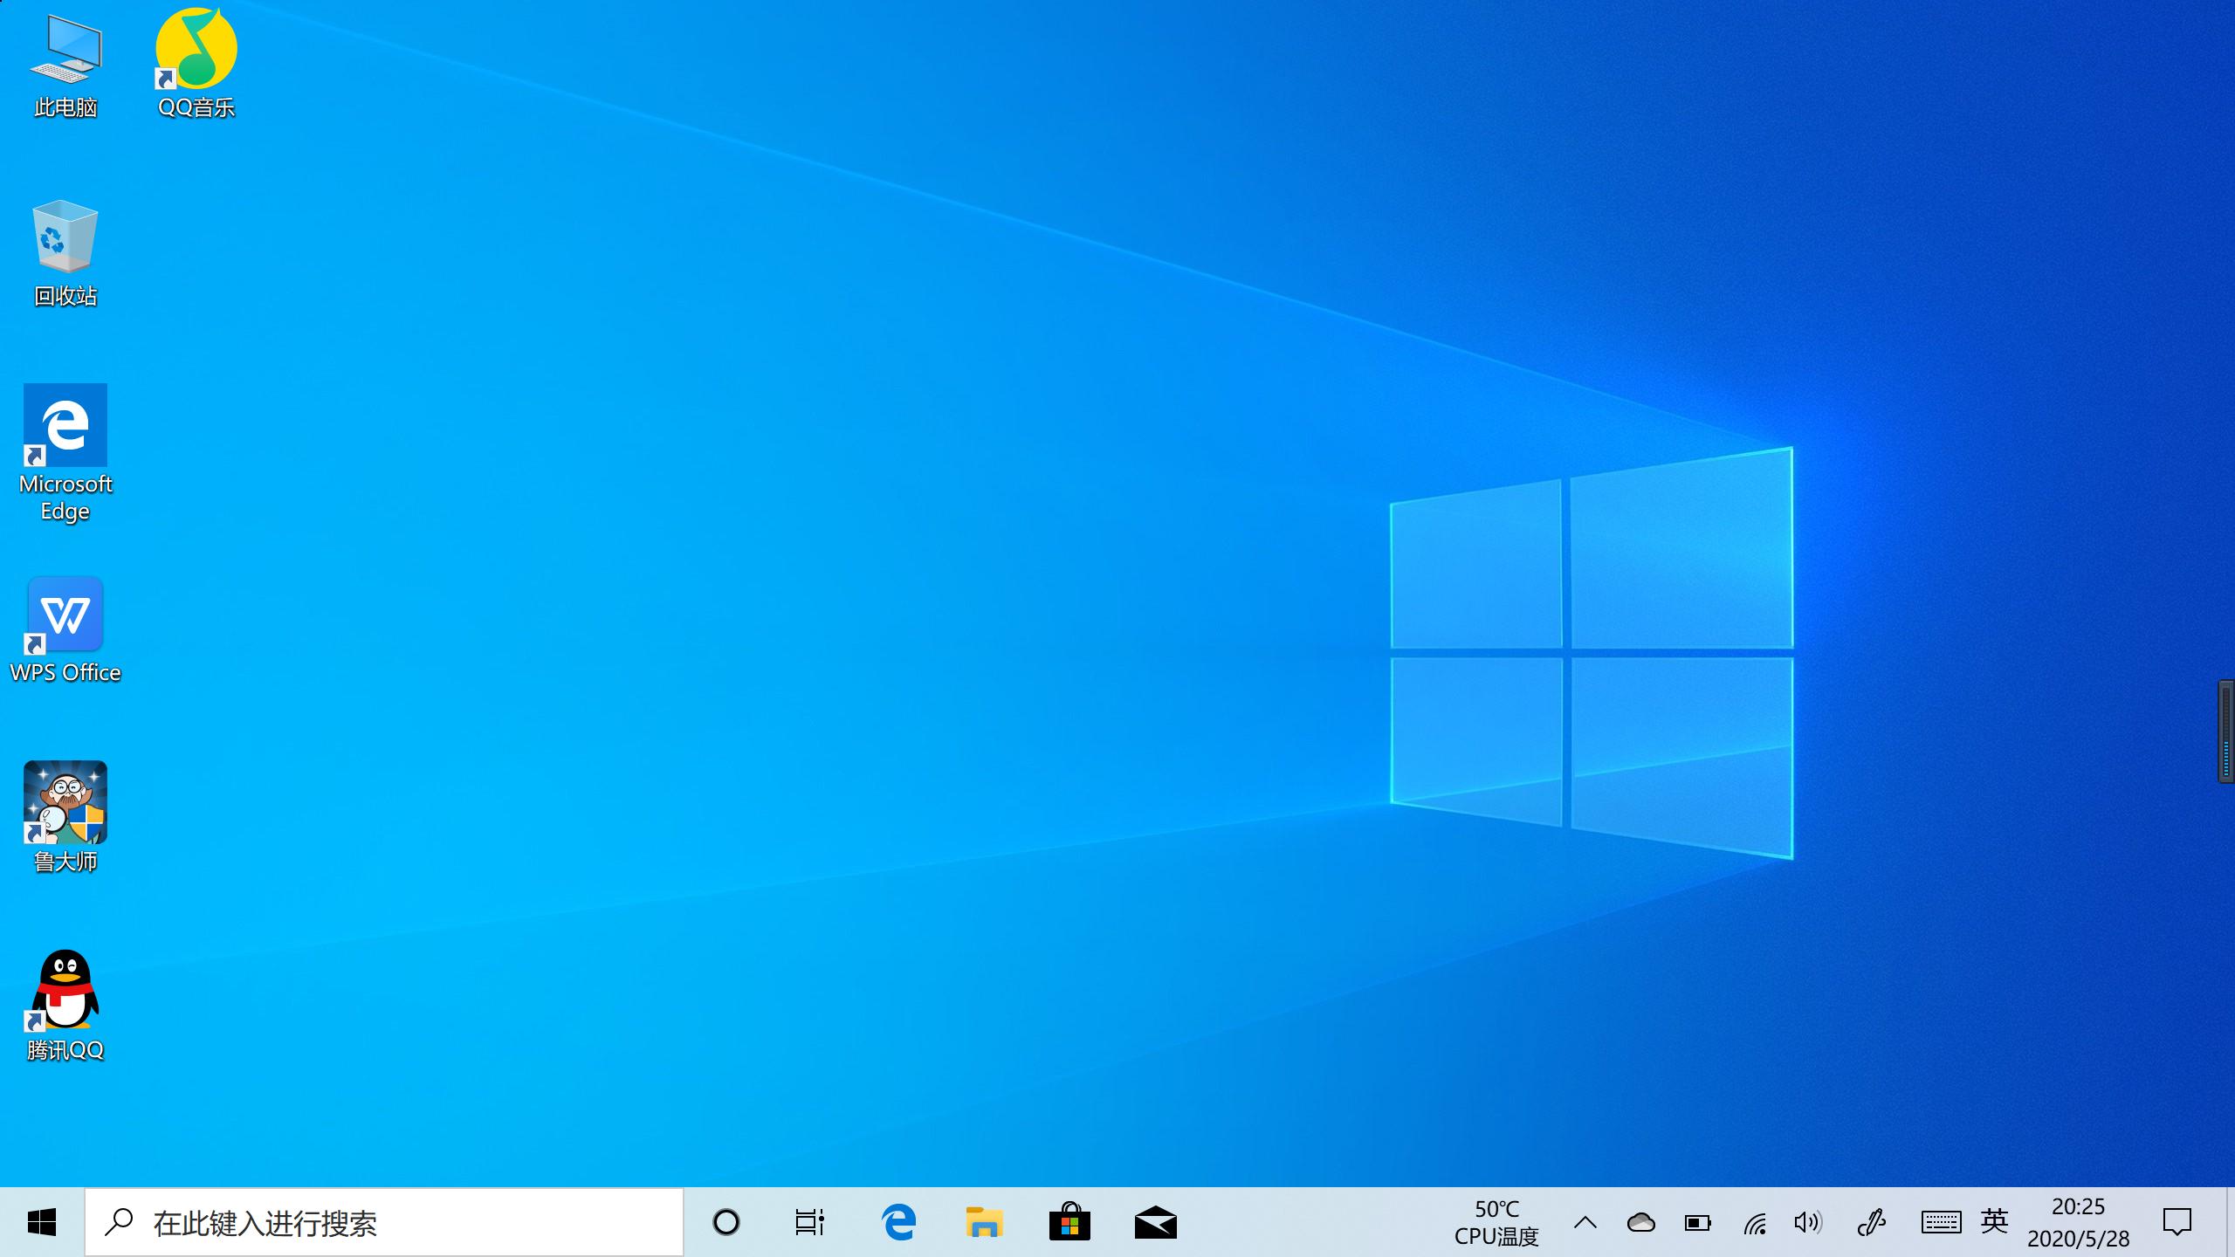Click the taskbar search box
This screenshot has width=2235, height=1257.
tap(384, 1222)
